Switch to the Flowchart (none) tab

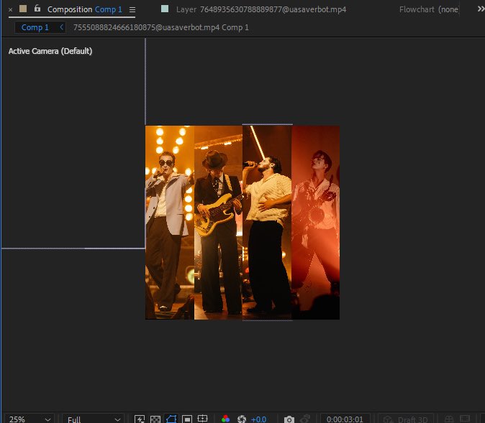pyautogui.click(x=429, y=9)
